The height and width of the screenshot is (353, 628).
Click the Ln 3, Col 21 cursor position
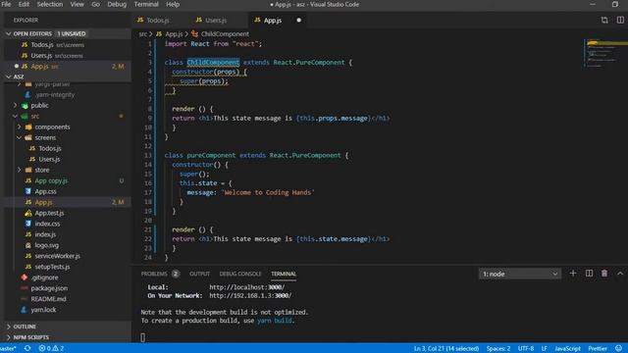pos(446,349)
